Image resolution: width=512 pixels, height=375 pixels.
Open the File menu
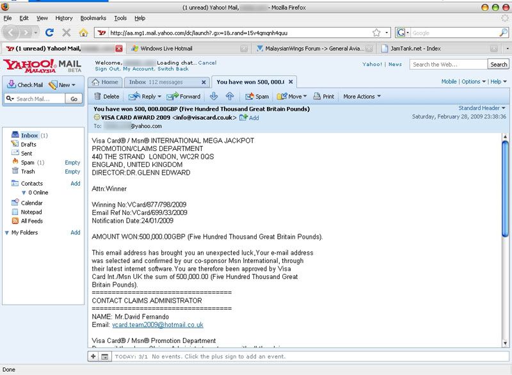click(x=7, y=19)
